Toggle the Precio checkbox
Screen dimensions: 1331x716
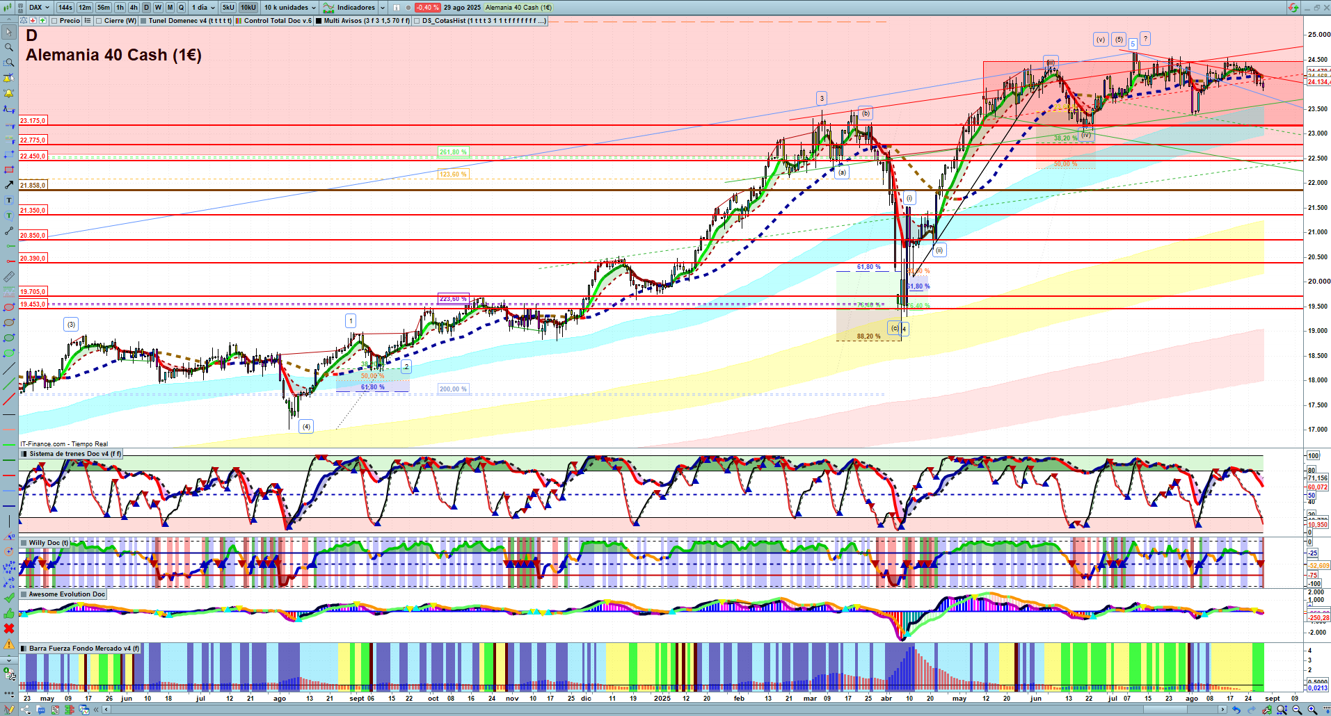(54, 21)
